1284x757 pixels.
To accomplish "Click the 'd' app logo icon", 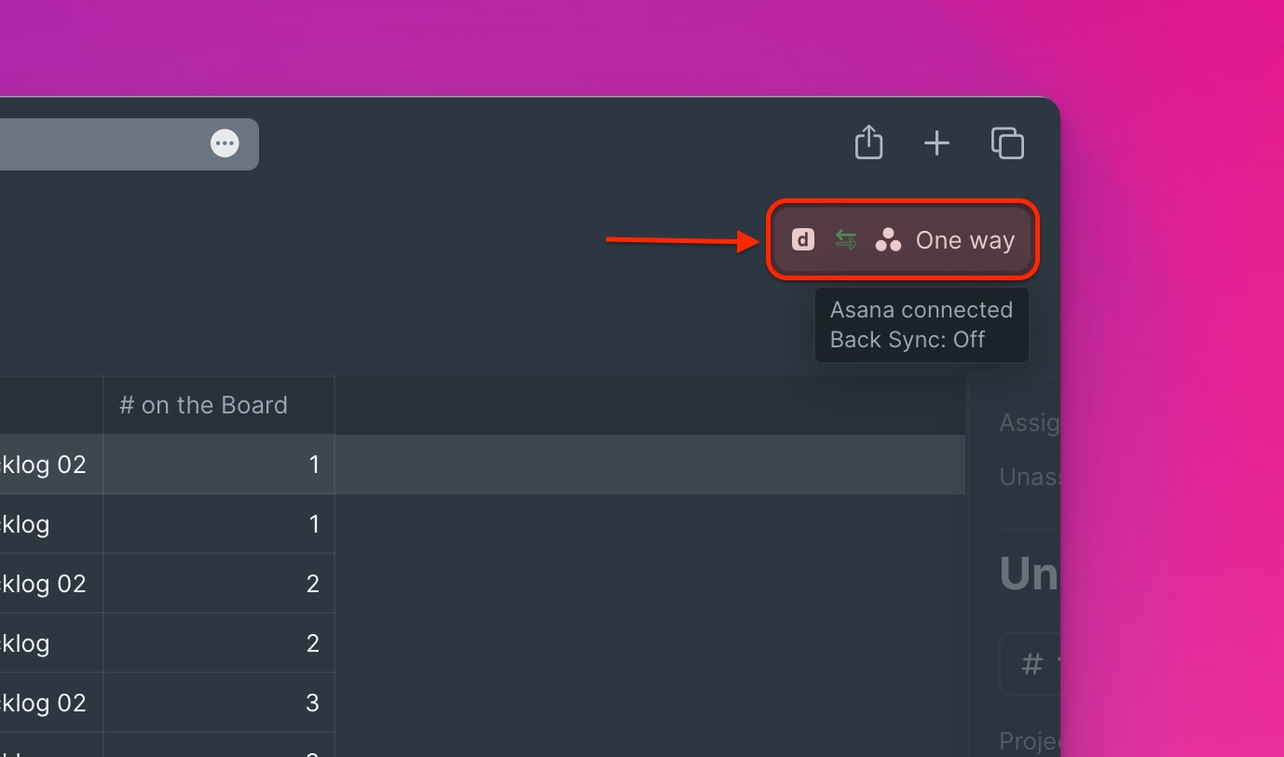I will [803, 240].
